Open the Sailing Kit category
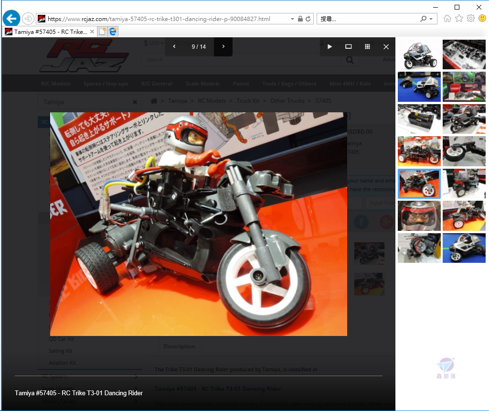 click(x=60, y=351)
